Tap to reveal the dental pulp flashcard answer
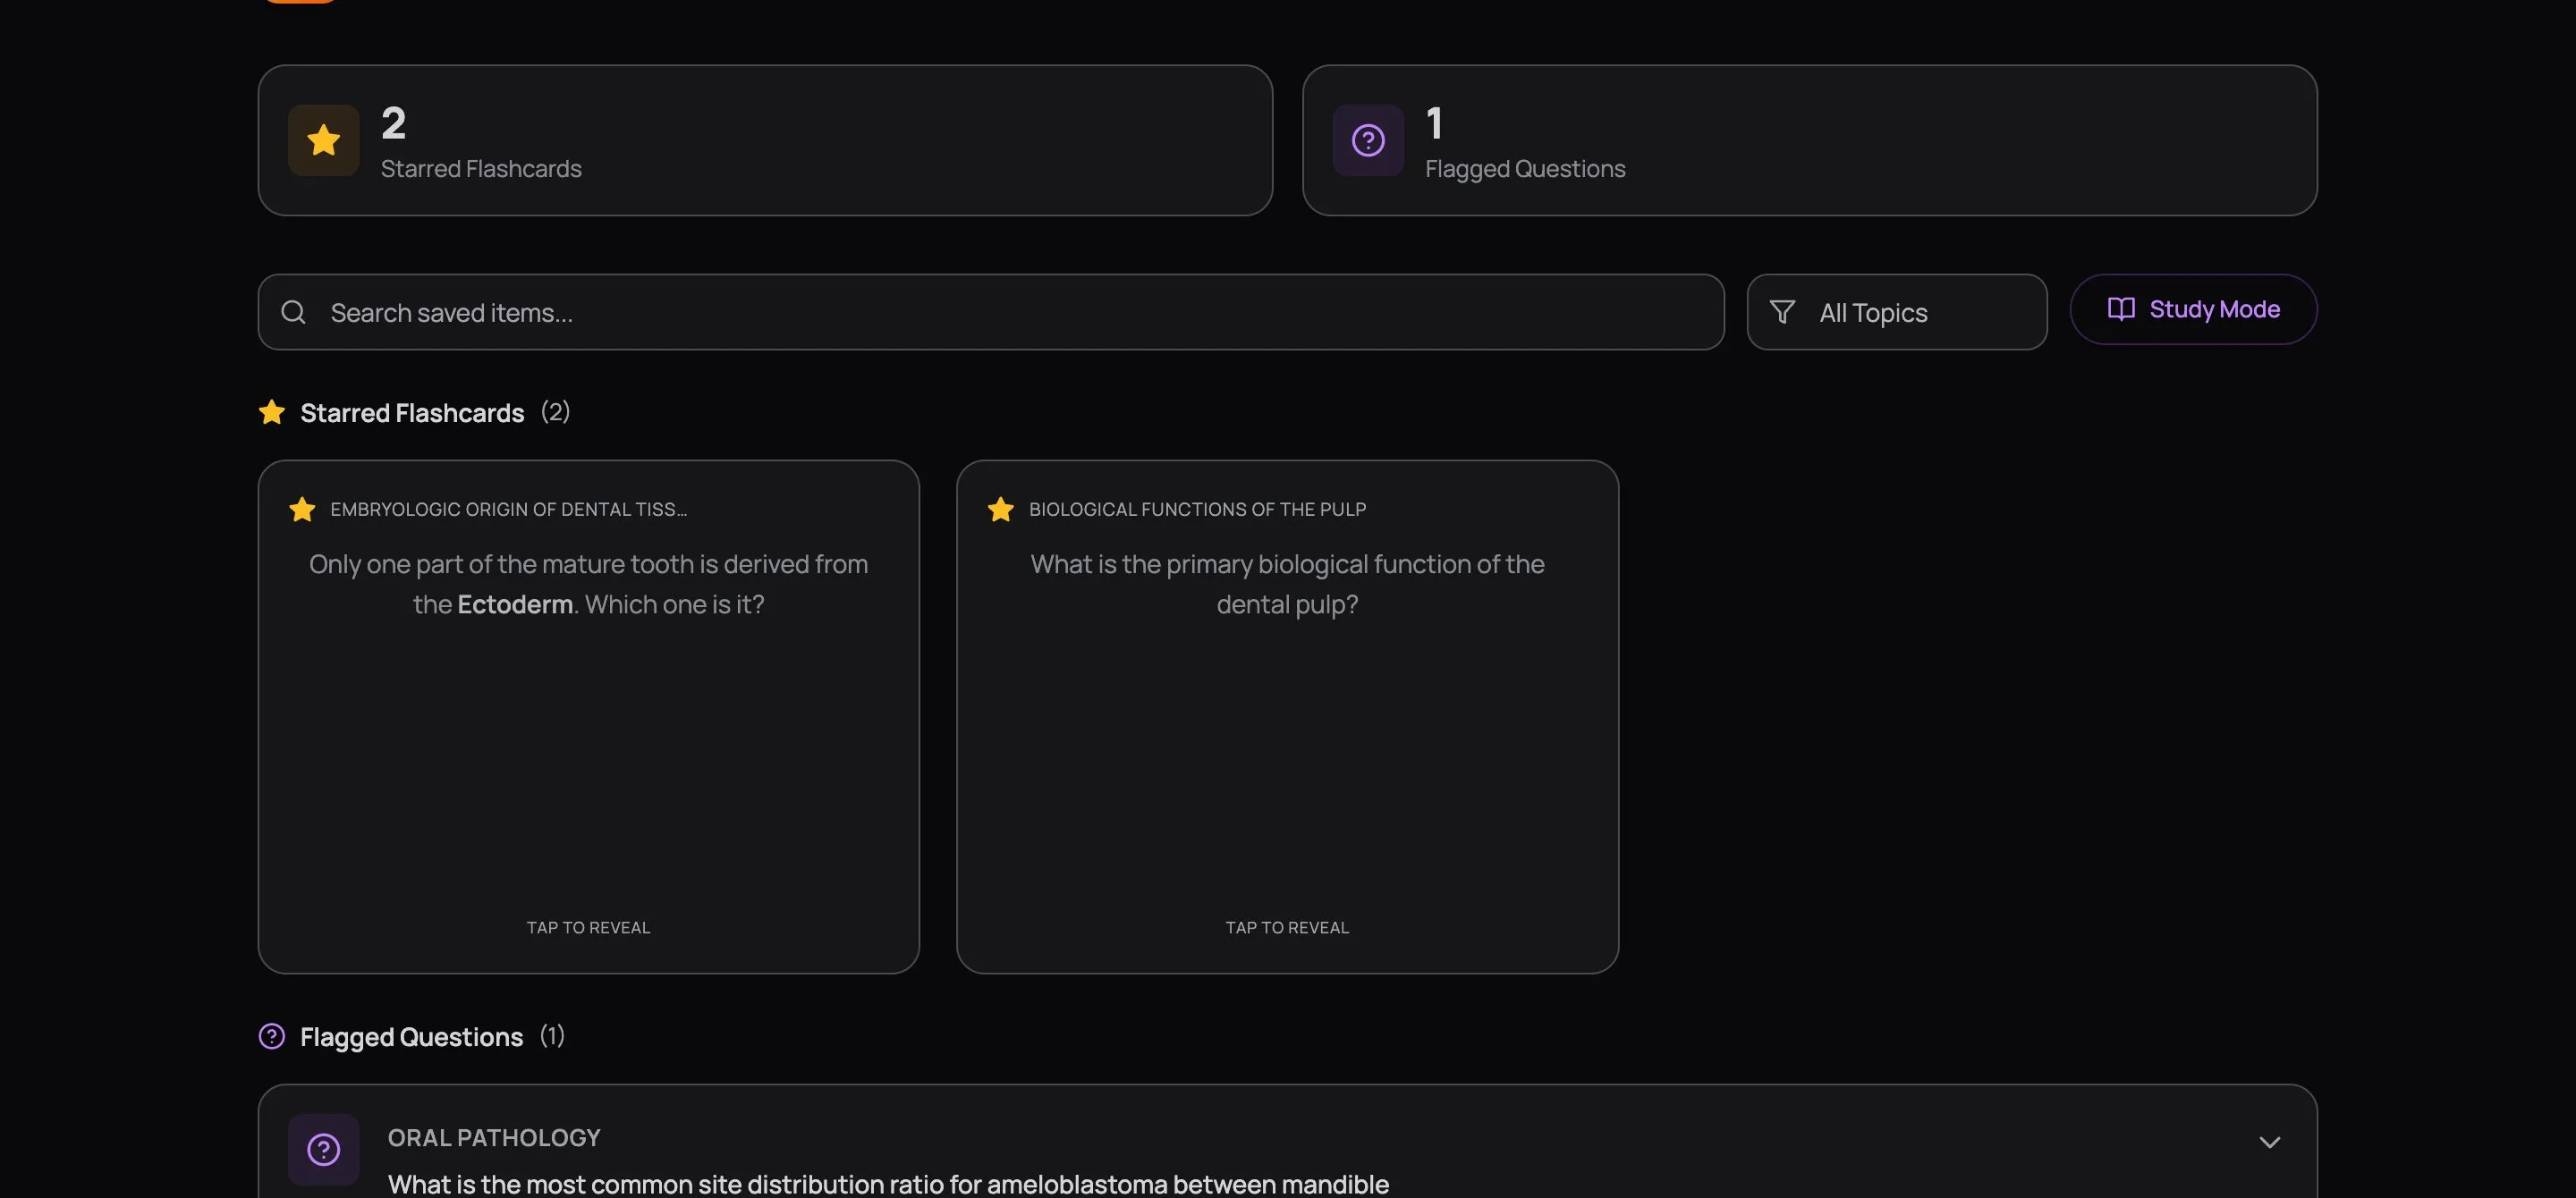Image resolution: width=2576 pixels, height=1198 pixels. 1287,927
